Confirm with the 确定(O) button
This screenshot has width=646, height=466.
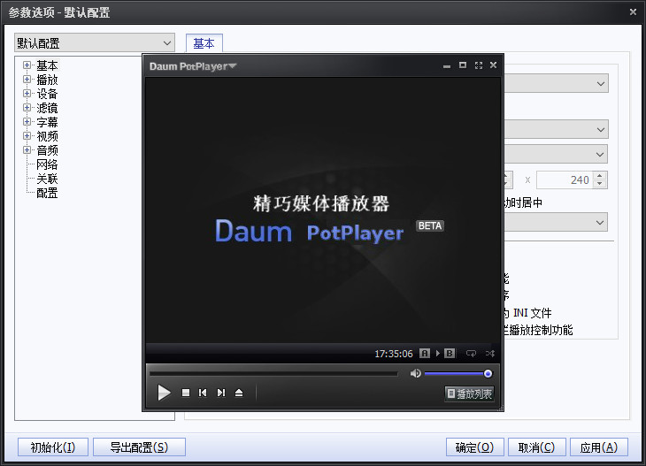tap(474, 447)
